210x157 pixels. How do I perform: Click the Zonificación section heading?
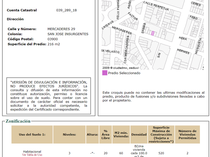18,121
